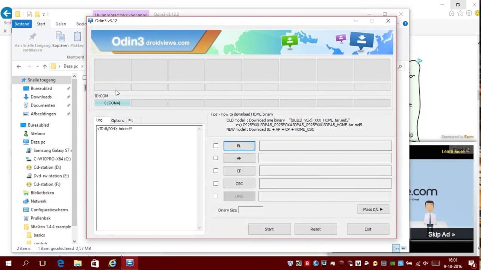481x270 pixels.
Task: Open Afbeeldingen in quick access
Action: tap(43, 114)
